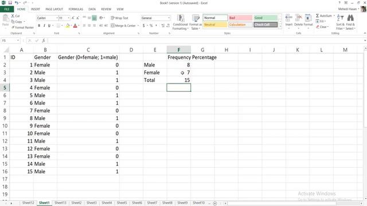Screen dimensions: 367x206
Task: Open Find & Select binoculars
Action: 350,22
